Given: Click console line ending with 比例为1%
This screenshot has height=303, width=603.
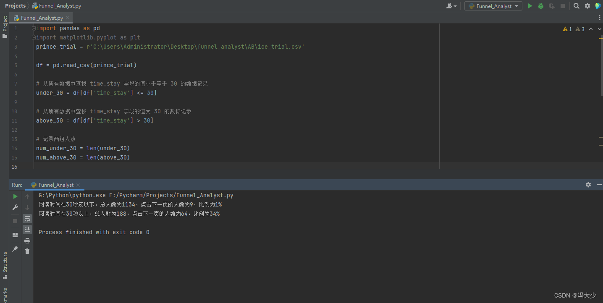Looking at the screenshot, I should (x=130, y=205).
